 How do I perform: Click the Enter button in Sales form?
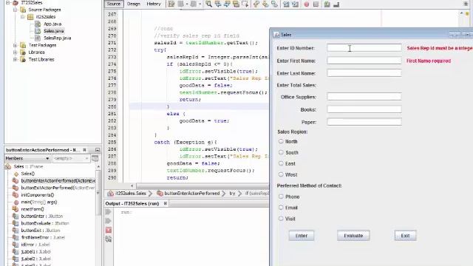302,236
